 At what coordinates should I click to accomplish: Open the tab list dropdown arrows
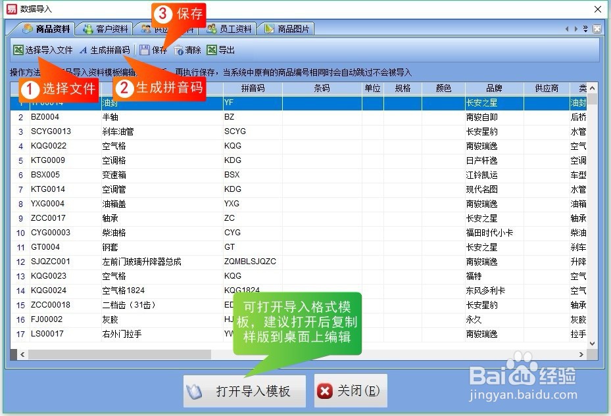(585, 29)
